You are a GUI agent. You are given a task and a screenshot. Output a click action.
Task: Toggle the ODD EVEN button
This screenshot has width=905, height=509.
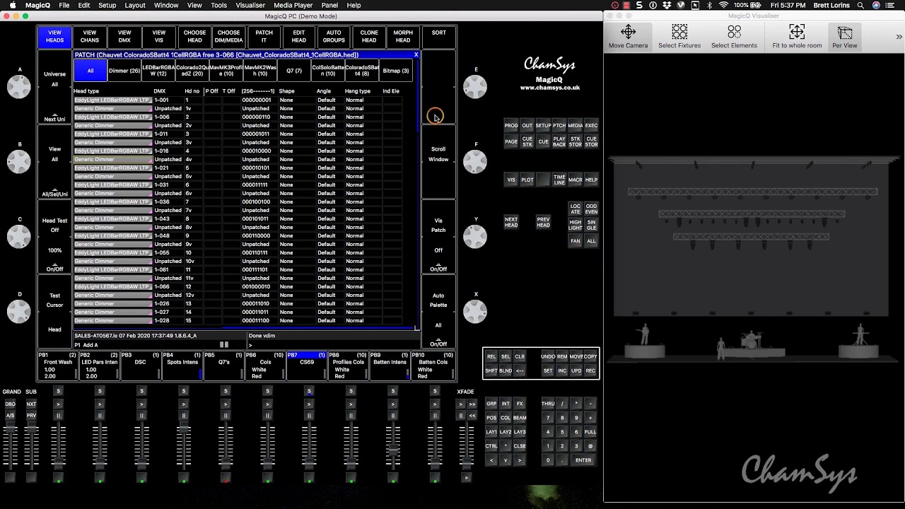click(591, 209)
